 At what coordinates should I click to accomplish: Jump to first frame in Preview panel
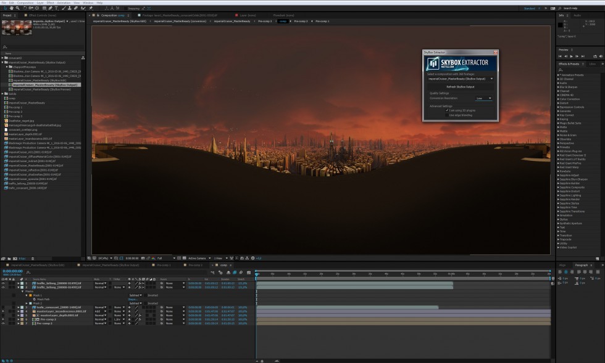coord(560,56)
